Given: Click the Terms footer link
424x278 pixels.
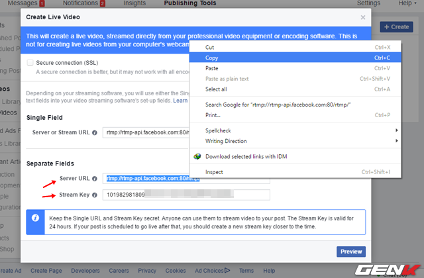Looking at the screenshot, I should [x=246, y=271].
